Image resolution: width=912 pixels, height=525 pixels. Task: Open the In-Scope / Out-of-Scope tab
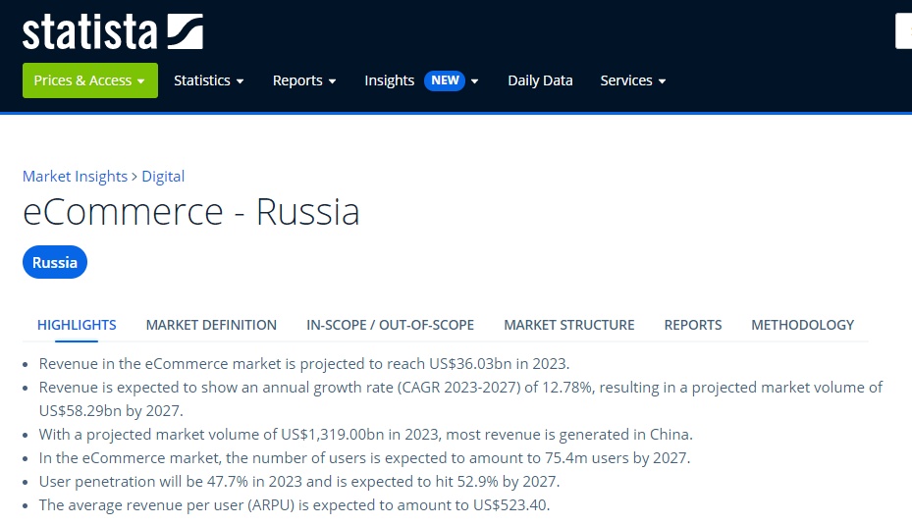click(391, 325)
